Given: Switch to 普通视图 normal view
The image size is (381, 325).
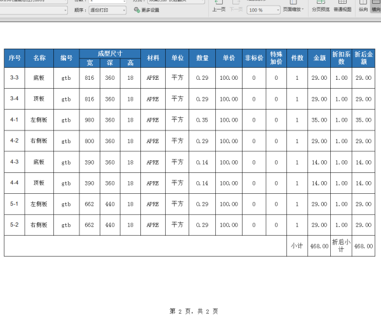Looking at the screenshot, I should 342,6.
